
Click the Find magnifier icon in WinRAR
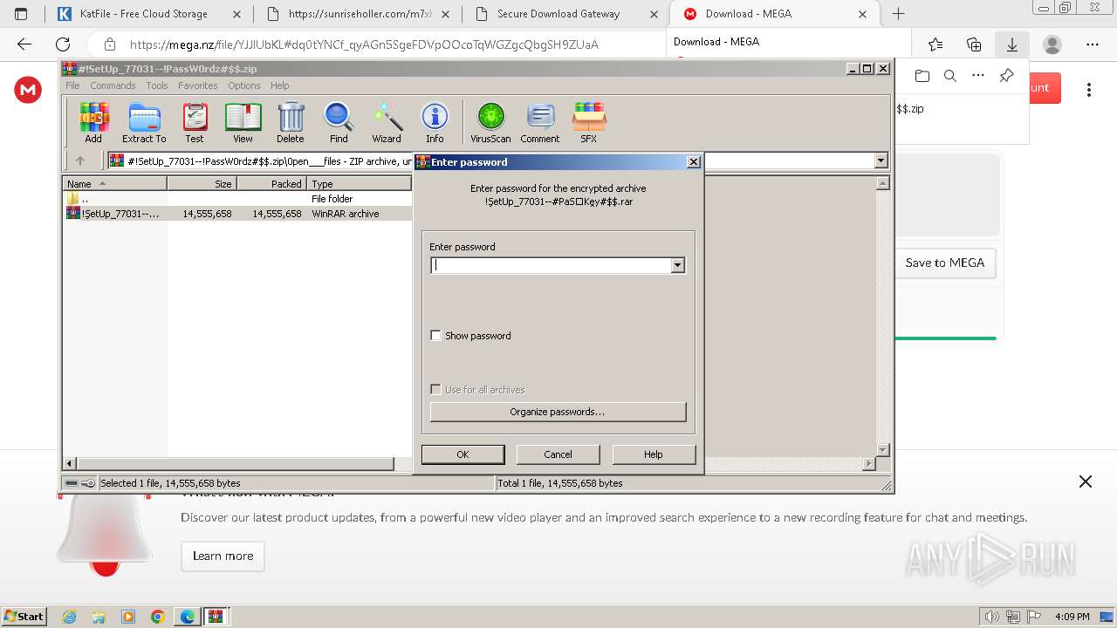click(x=339, y=123)
